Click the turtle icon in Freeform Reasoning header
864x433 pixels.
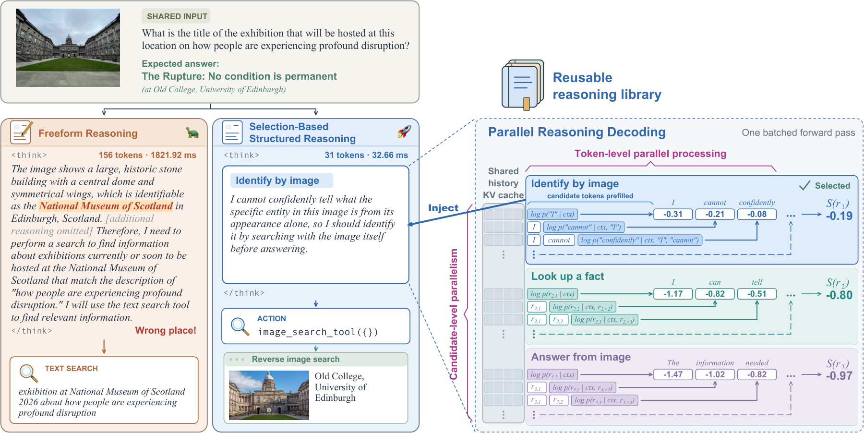coord(192,132)
